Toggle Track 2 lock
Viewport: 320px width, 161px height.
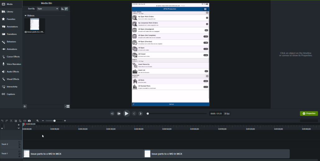point(19,147)
